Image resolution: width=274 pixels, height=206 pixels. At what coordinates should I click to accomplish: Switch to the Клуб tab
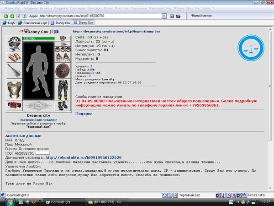[x=9, y=23]
